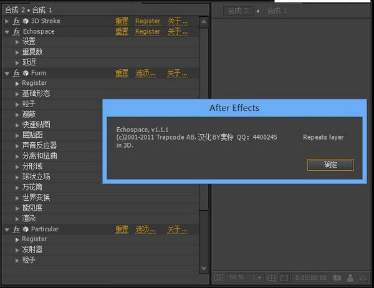Expand the 设置 property group
This screenshot has height=288, width=374.
coord(17,42)
